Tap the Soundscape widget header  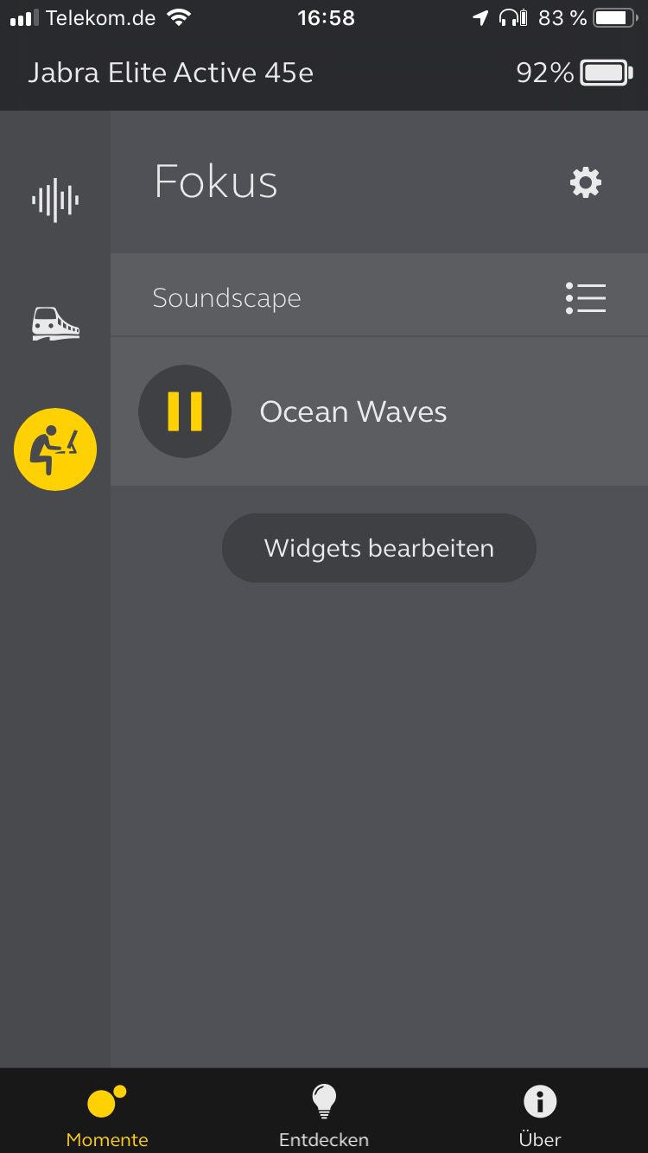(379, 298)
